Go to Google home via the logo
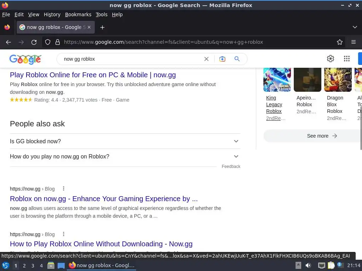The width and height of the screenshot is (362, 271). point(25,59)
